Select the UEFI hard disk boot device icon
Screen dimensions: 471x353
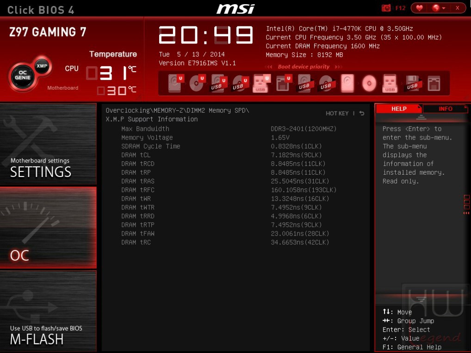click(x=175, y=83)
